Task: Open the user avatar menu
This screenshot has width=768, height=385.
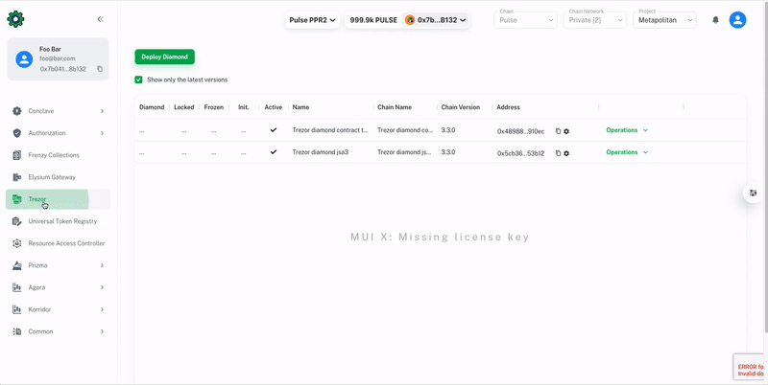Action: click(x=737, y=20)
